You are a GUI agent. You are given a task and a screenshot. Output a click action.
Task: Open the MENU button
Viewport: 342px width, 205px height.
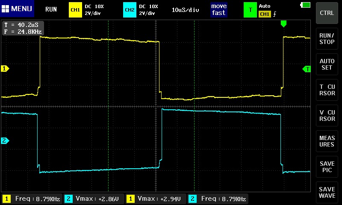pyautogui.click(x=17, y=9)
